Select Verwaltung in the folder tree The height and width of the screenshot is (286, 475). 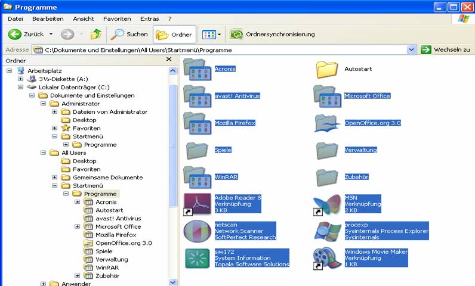point(112,259)
